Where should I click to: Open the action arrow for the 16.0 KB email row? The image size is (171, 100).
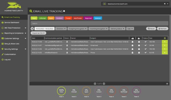(x=165, y=42)
